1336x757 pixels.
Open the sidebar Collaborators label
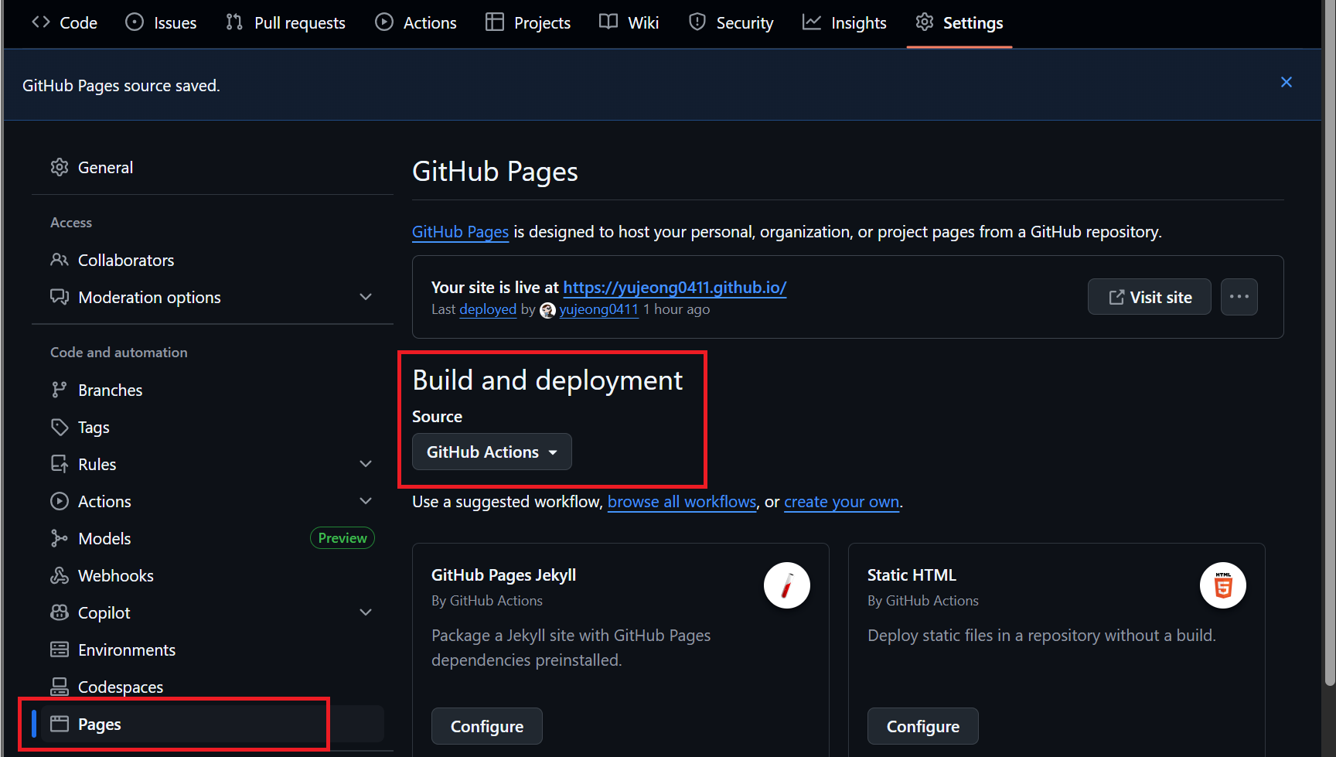coord(126,261)
